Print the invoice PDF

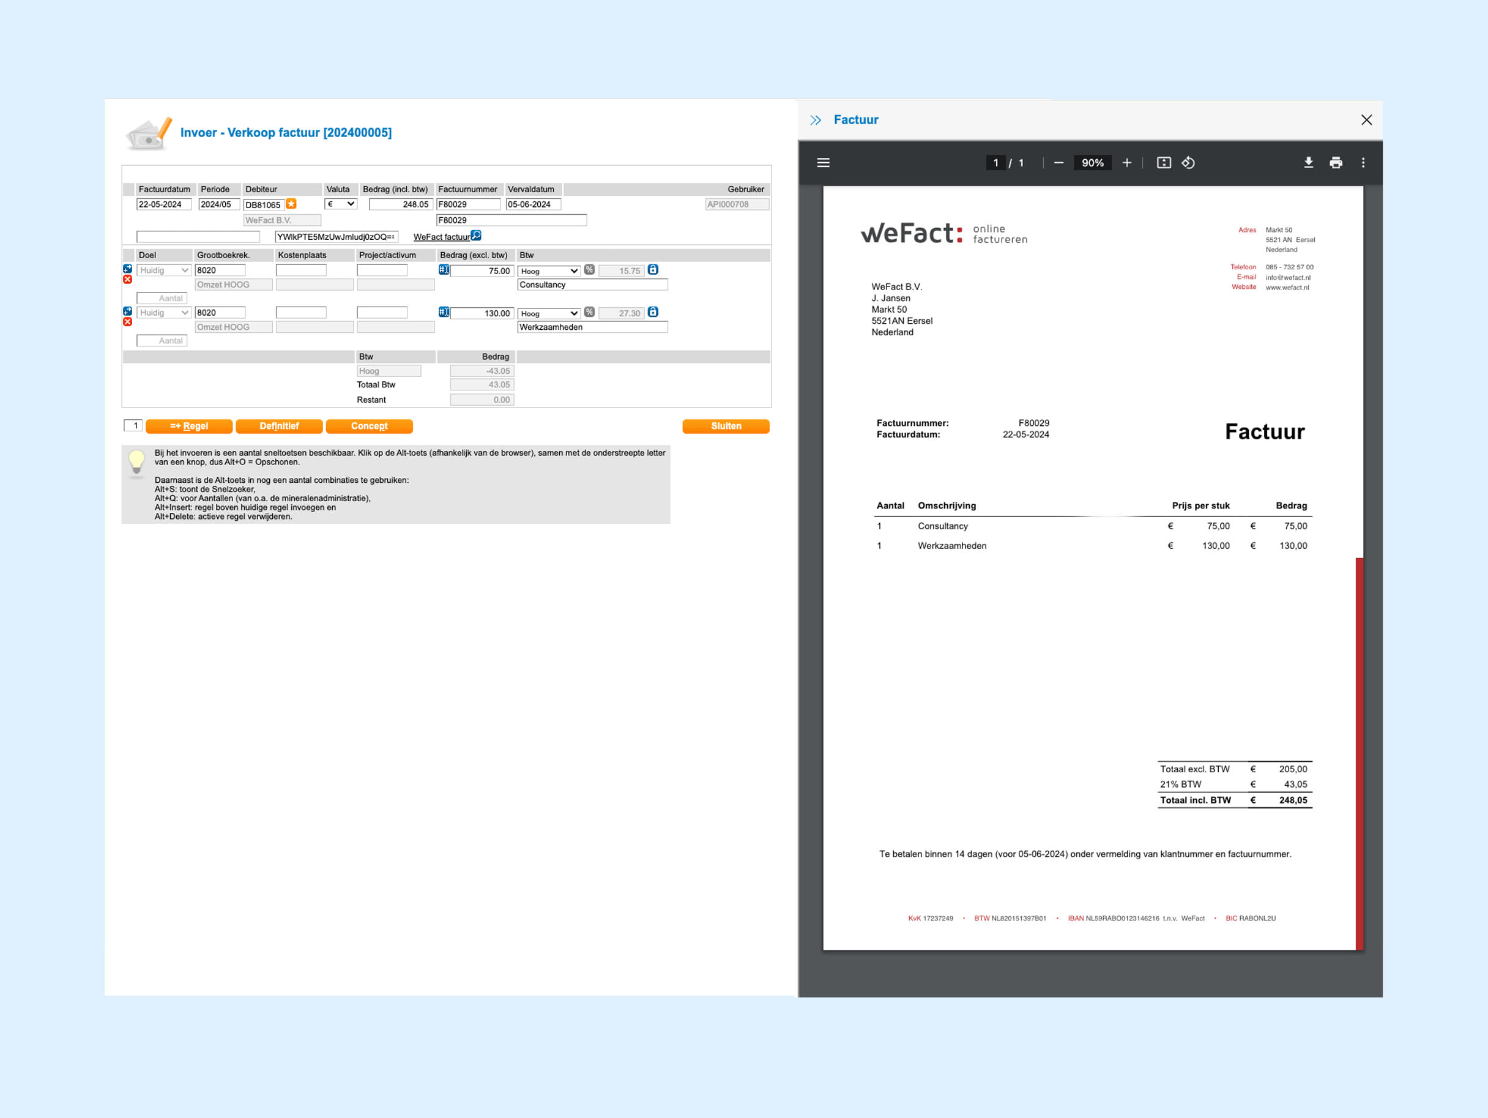1336,163
